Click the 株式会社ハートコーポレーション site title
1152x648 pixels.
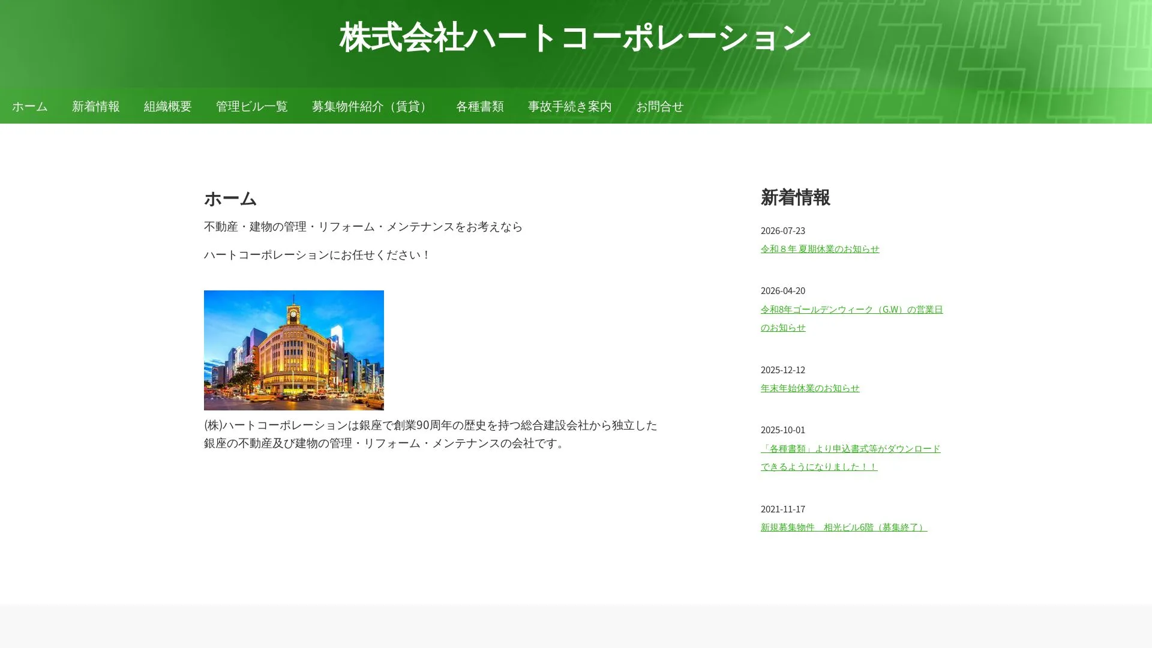coord(575,37)
